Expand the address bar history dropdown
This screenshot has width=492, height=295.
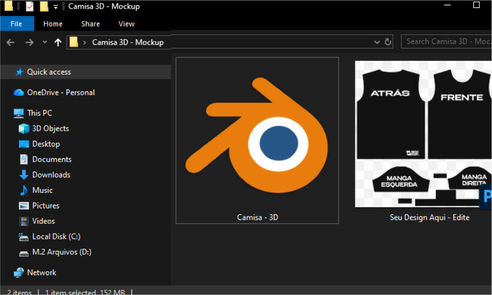pos(377,42)
